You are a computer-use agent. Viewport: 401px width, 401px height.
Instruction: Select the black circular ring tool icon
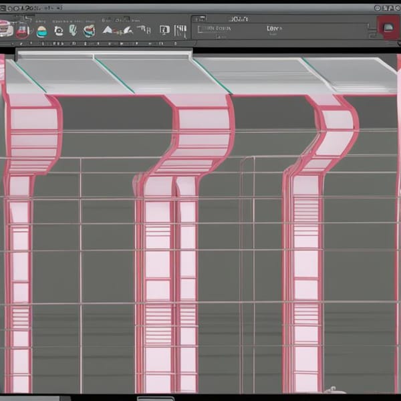(x=58, y=31)
